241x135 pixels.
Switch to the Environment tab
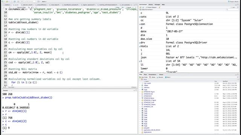click(x=143, y=4)
